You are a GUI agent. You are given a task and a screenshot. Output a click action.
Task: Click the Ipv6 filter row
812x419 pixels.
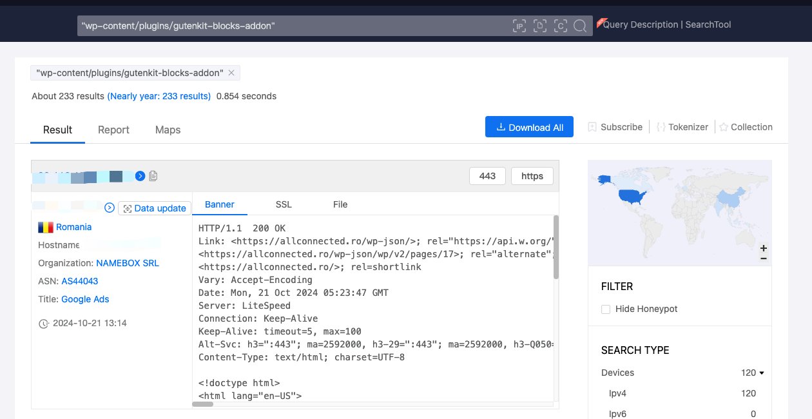tap(682, 414)
